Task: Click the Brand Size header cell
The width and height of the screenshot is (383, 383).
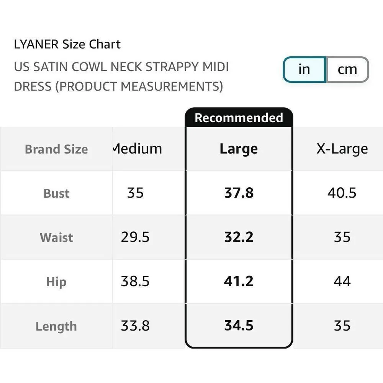Action: point(56,149)
